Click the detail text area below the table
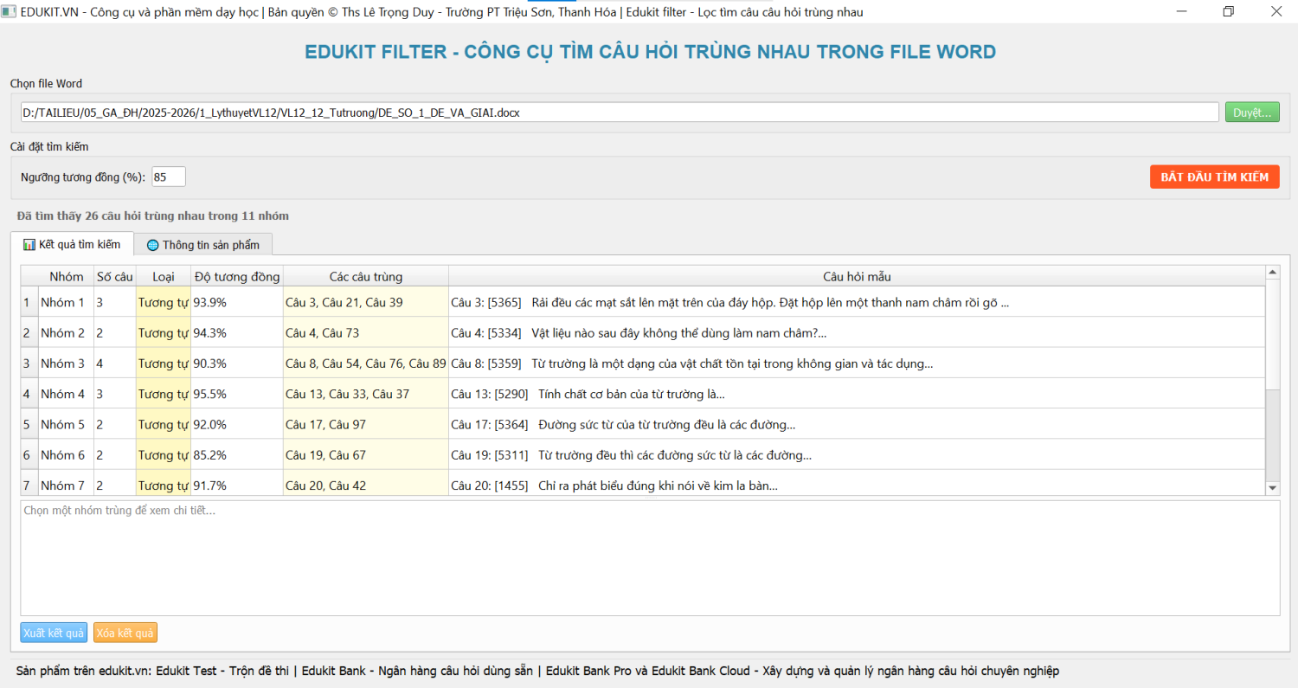Image resolution: width=1298 pixels, height=688 pixels. 649,558
